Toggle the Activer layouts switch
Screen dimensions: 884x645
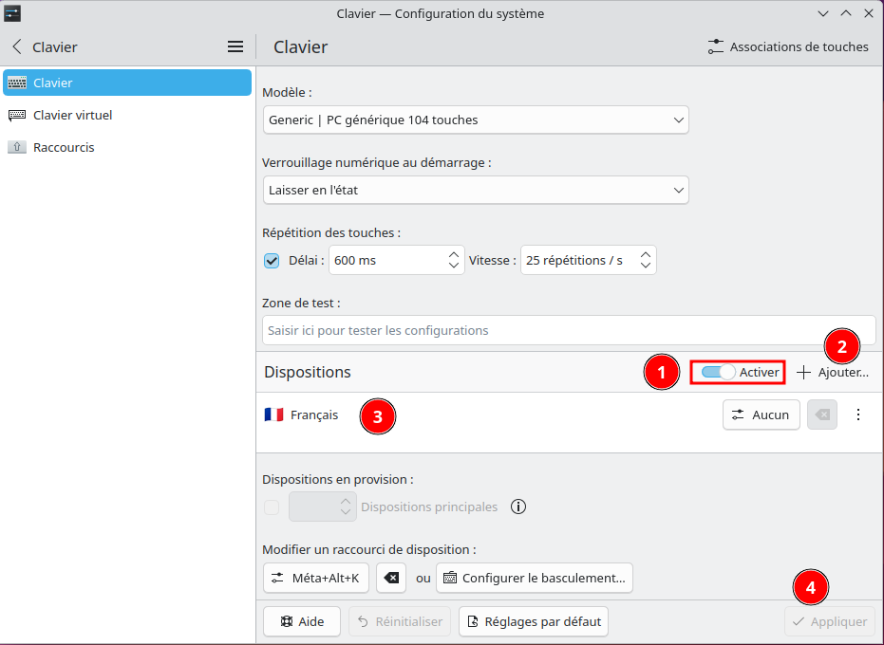[719, 373]
